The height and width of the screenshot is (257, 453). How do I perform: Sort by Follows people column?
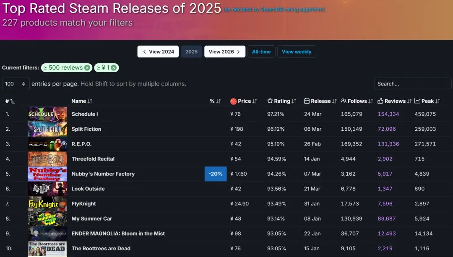(x=357, y=101)
